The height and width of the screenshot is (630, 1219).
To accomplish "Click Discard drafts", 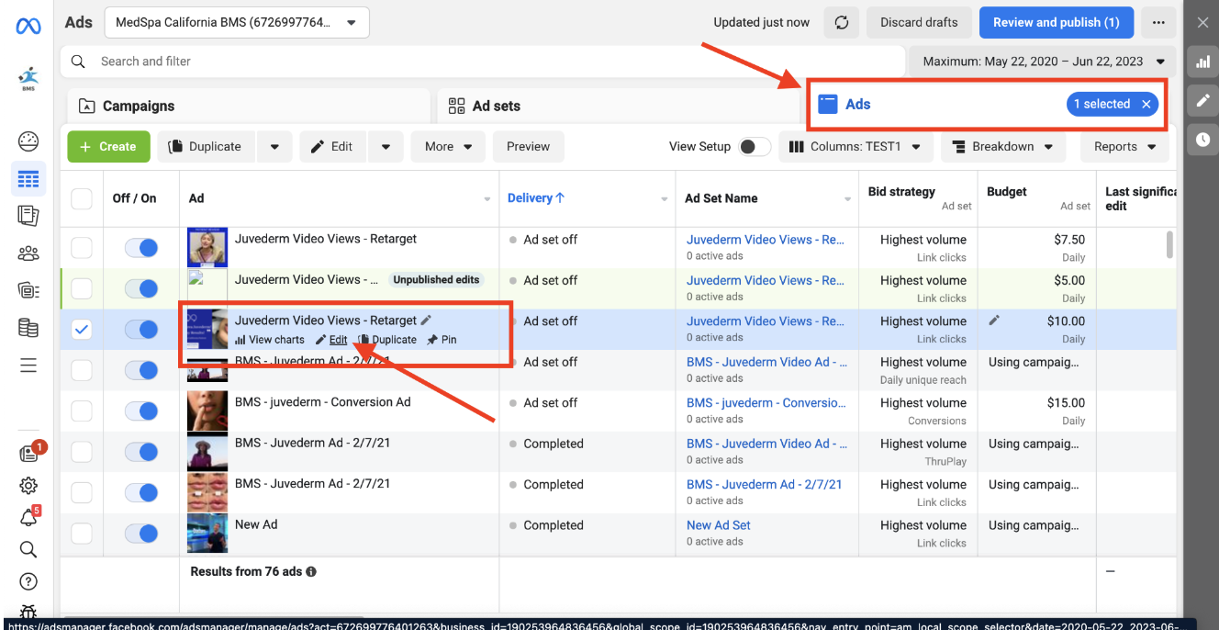I will [x=919, y=23].
